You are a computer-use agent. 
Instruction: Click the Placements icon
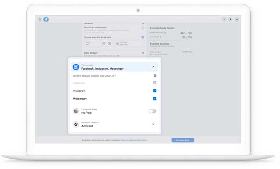click(x=76, y=67)
